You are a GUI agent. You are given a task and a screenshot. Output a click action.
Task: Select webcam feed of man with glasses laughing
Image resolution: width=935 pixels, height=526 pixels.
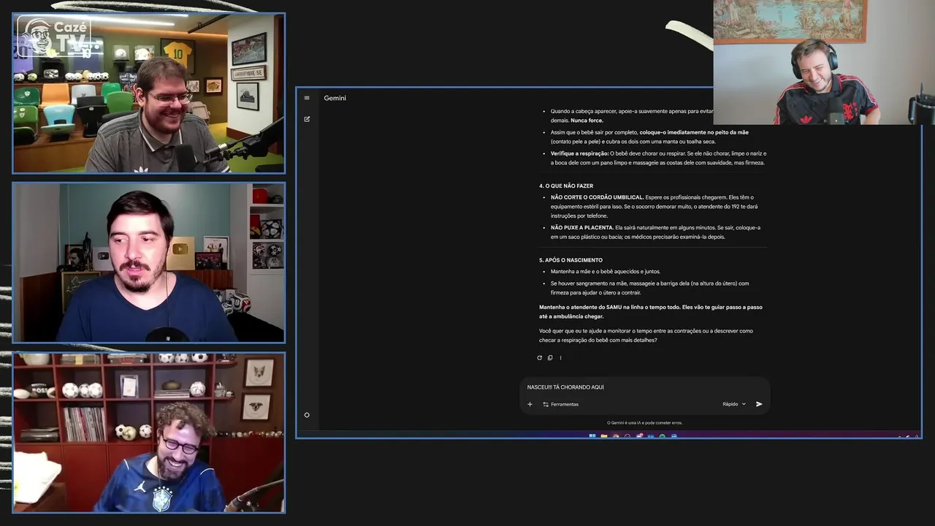(149, 93)
